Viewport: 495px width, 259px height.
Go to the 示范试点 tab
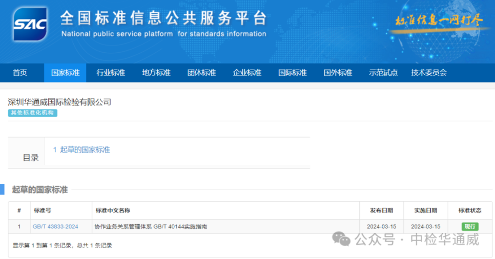tap(383, 73)
